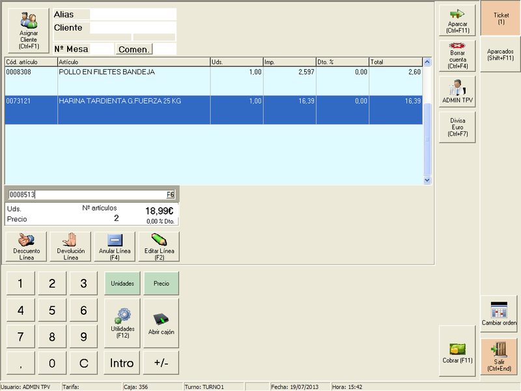Cancel the line with Anular Línea

tap(115, 246)
